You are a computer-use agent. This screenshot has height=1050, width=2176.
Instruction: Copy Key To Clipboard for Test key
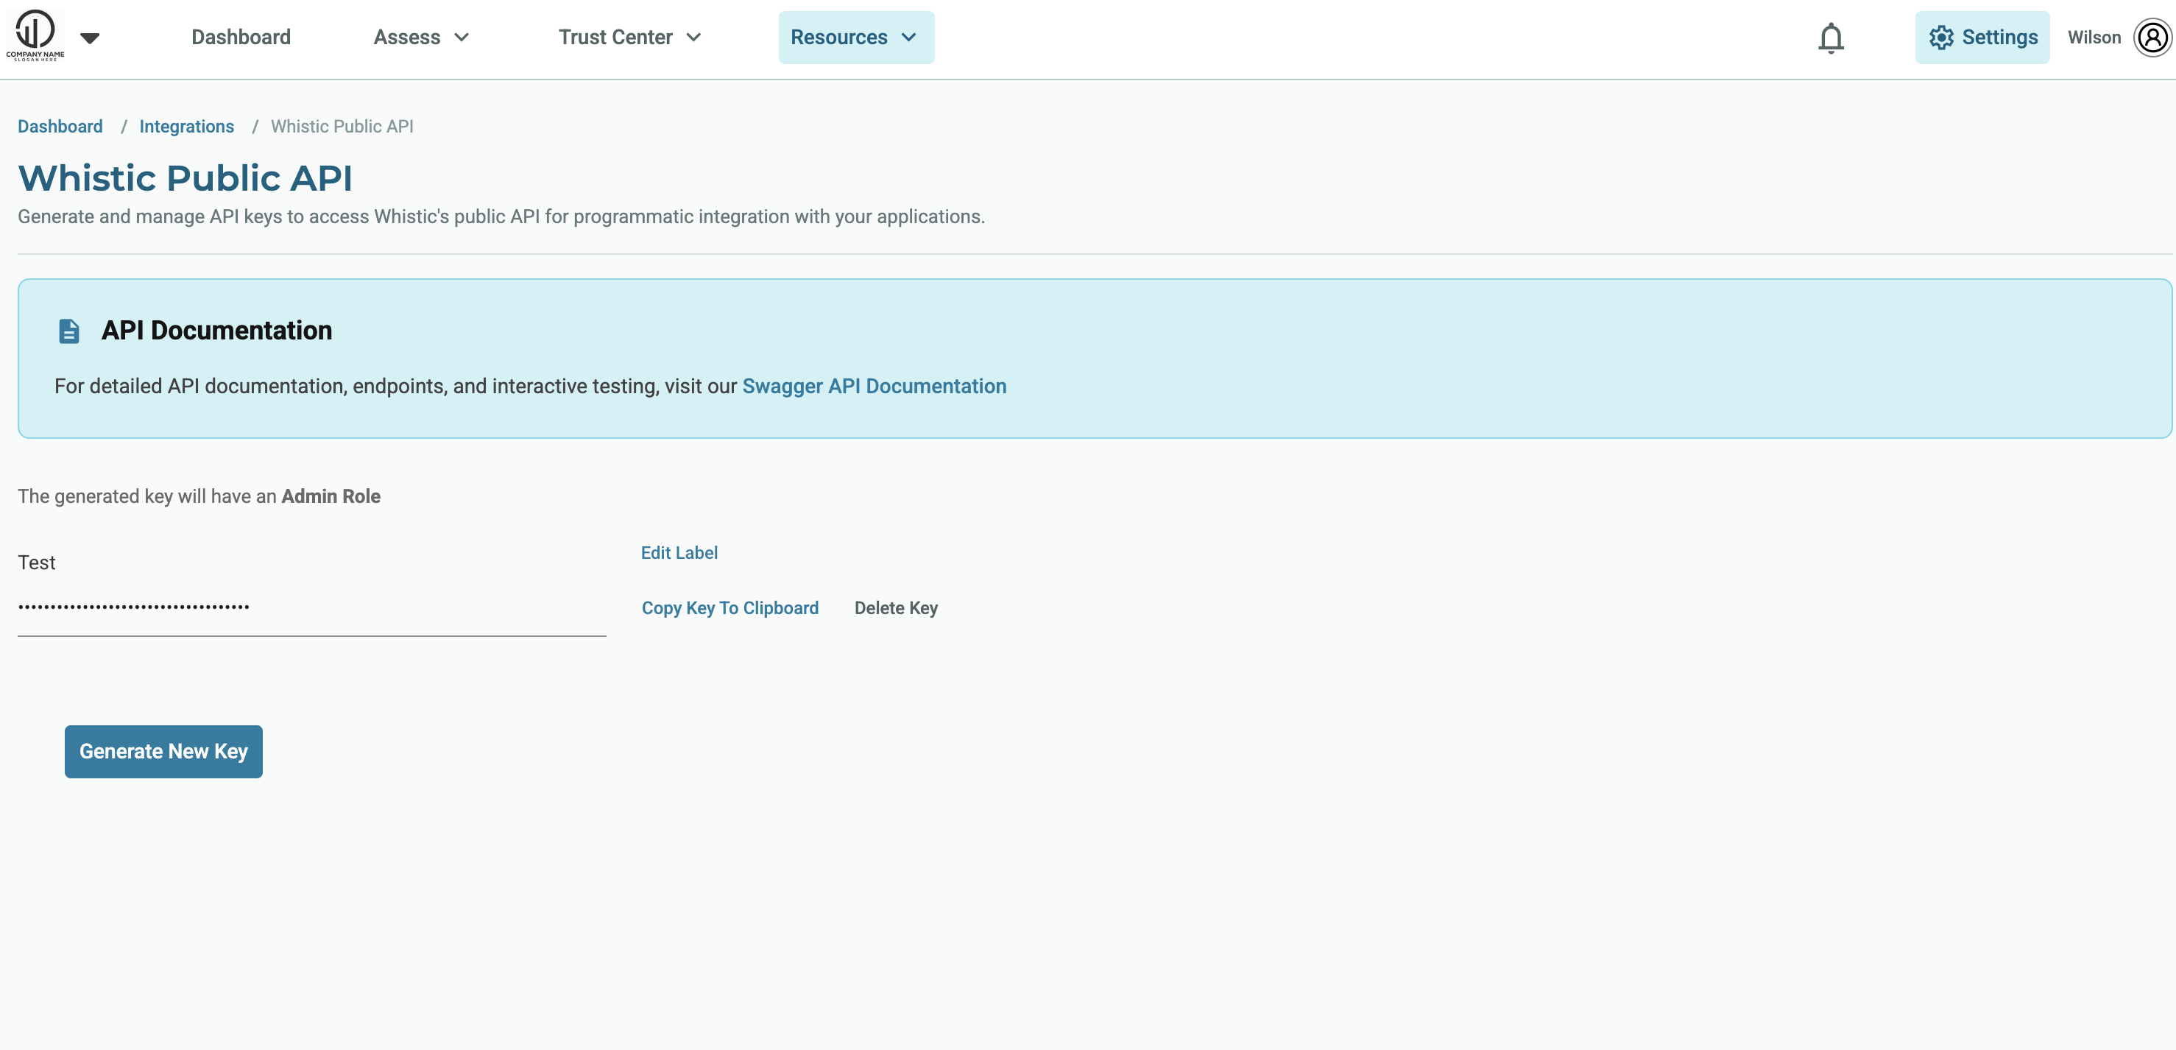pos(730,608)
